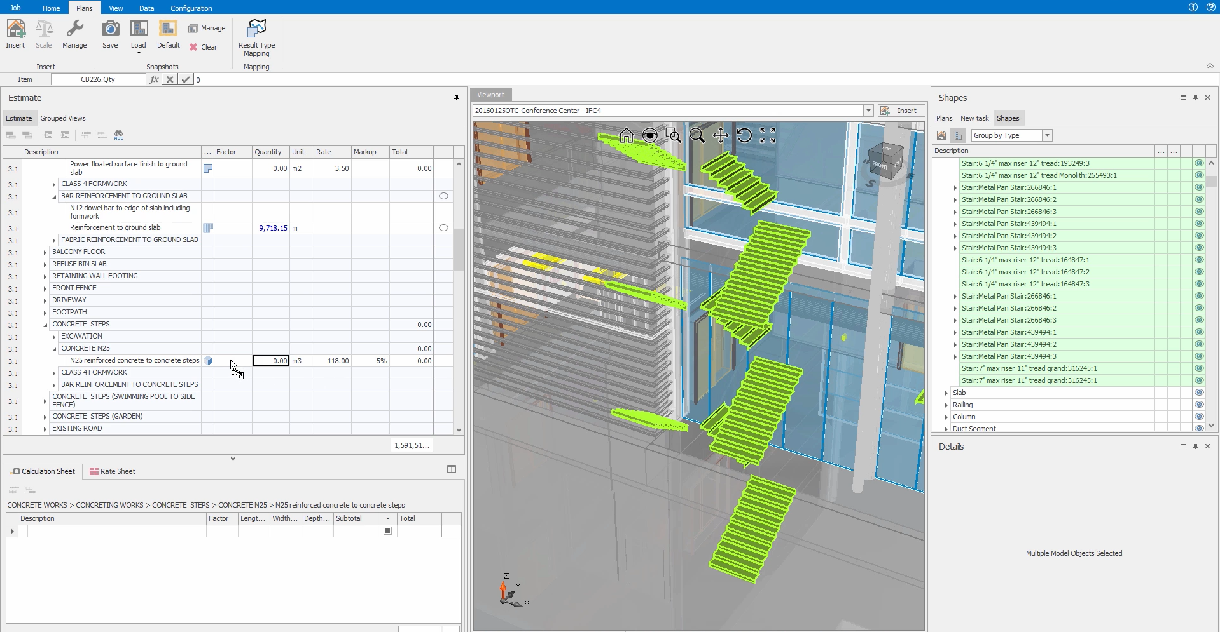Image resolution: width=1220 pixels, height=632 pixels.
Task: Confirm formula entry with the checkmark button
Action: 186,79
